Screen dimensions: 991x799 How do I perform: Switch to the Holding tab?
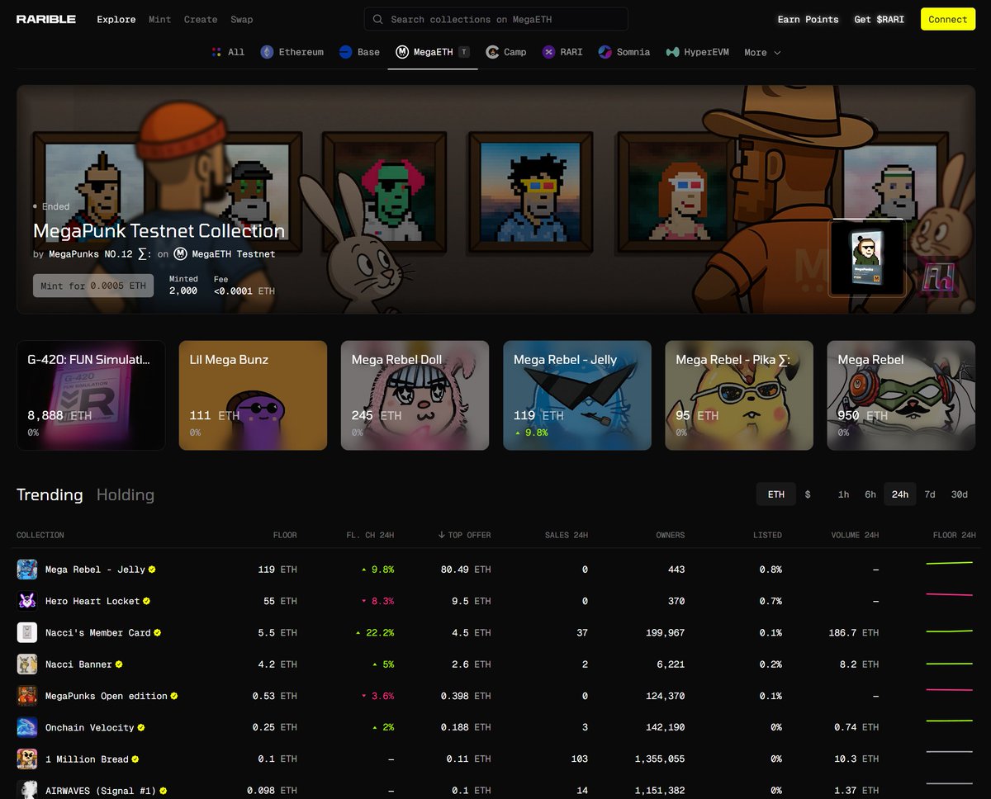pyautogui.click(x=126, y=494)
